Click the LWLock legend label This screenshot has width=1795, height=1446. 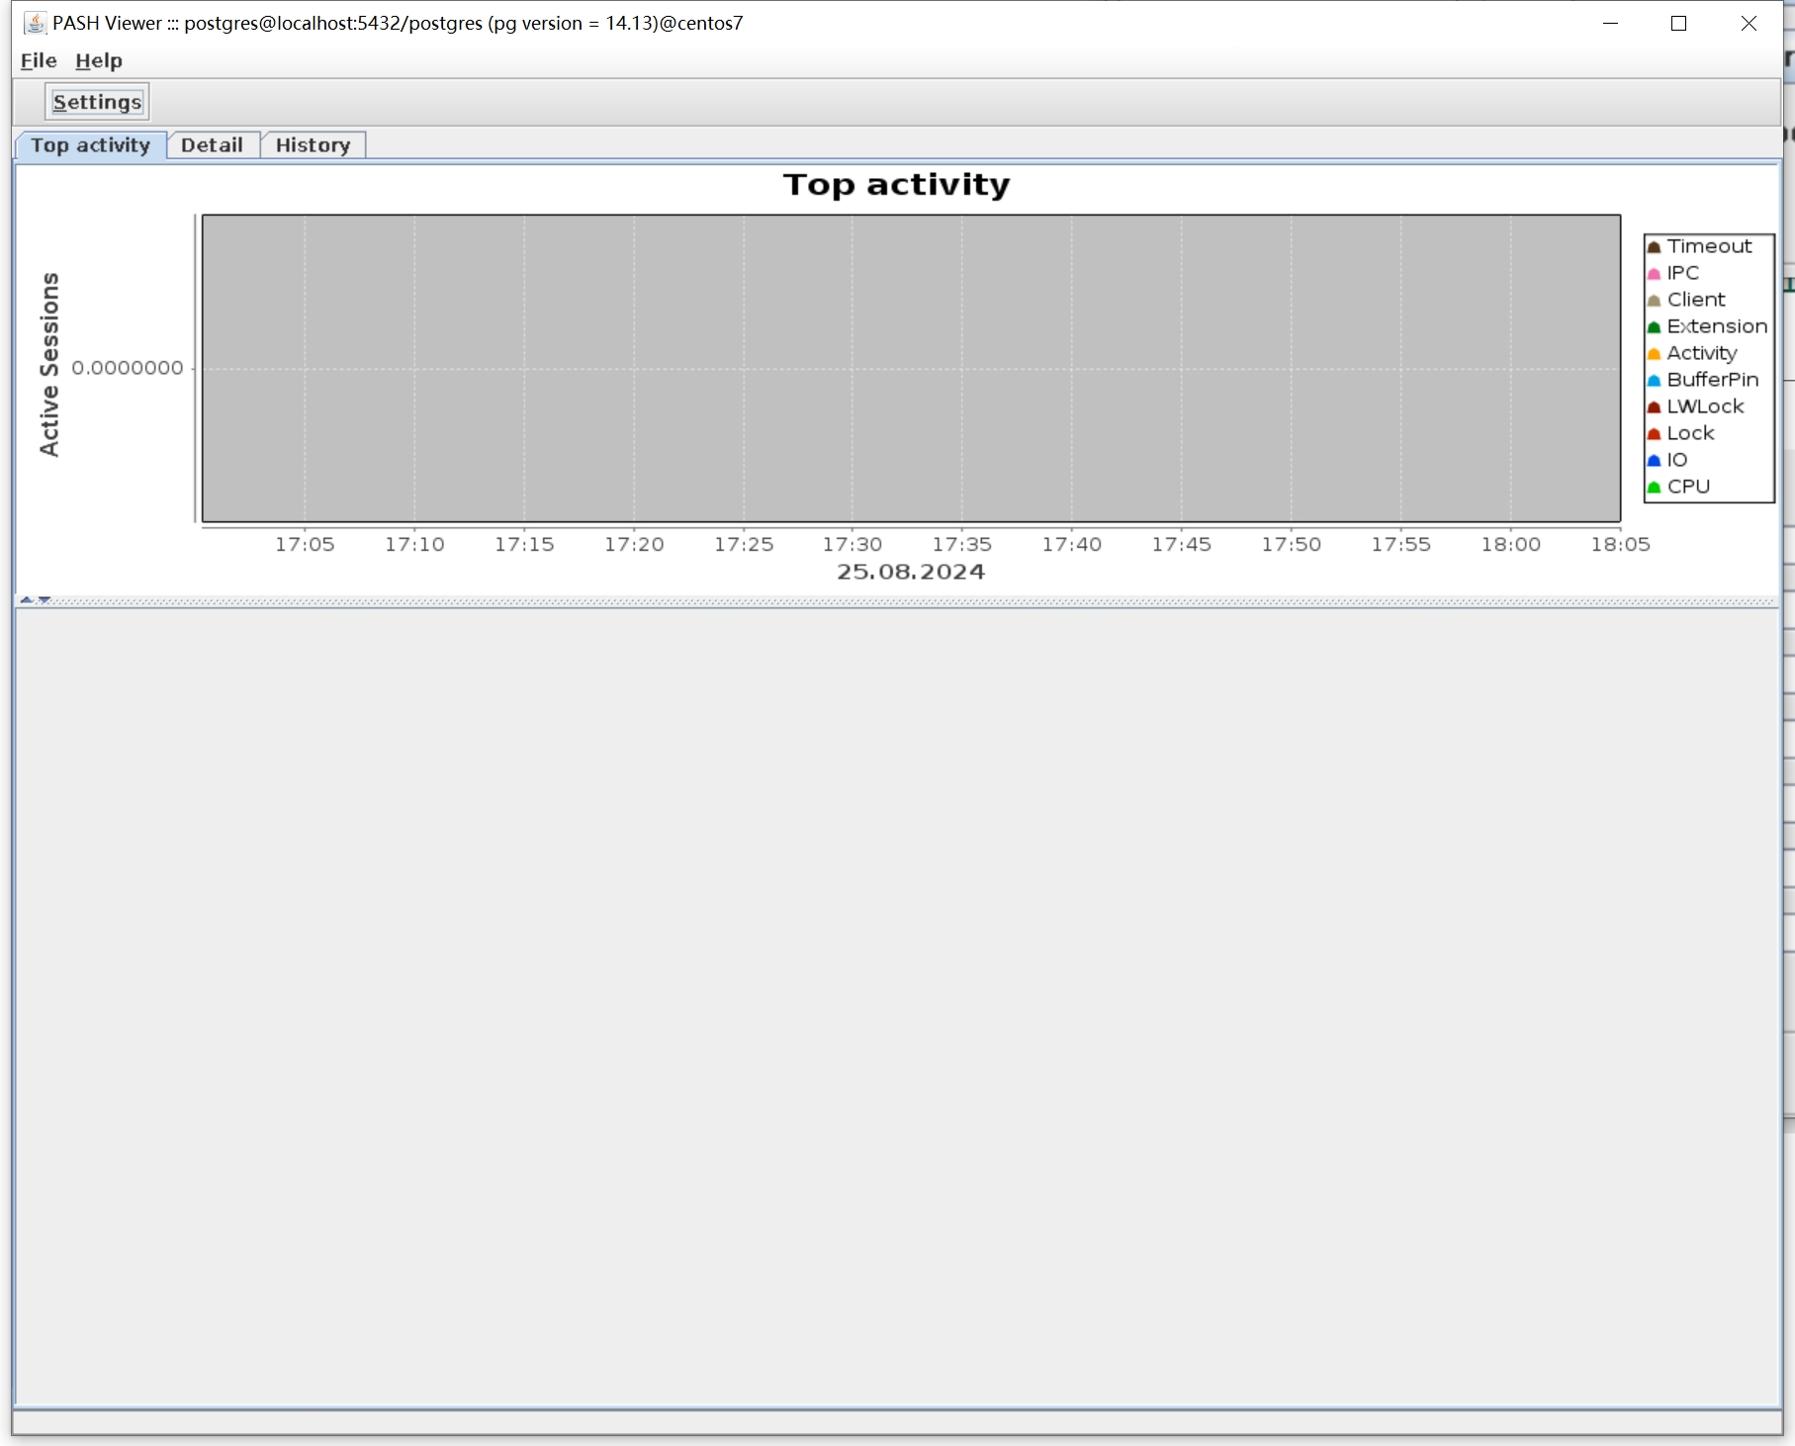pos(1705,407)
